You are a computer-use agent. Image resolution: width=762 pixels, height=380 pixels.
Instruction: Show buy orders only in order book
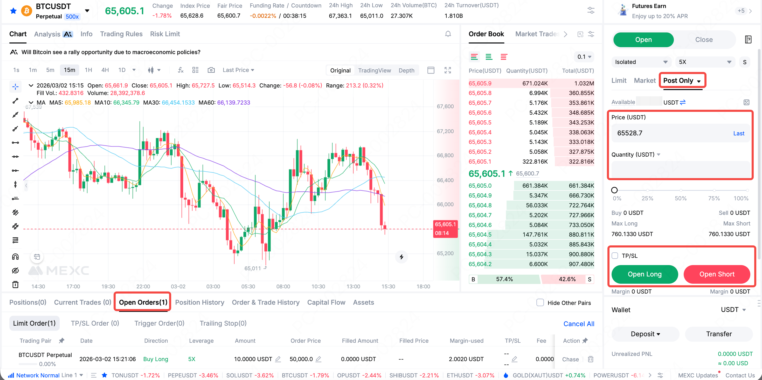(x=489, y=57)
